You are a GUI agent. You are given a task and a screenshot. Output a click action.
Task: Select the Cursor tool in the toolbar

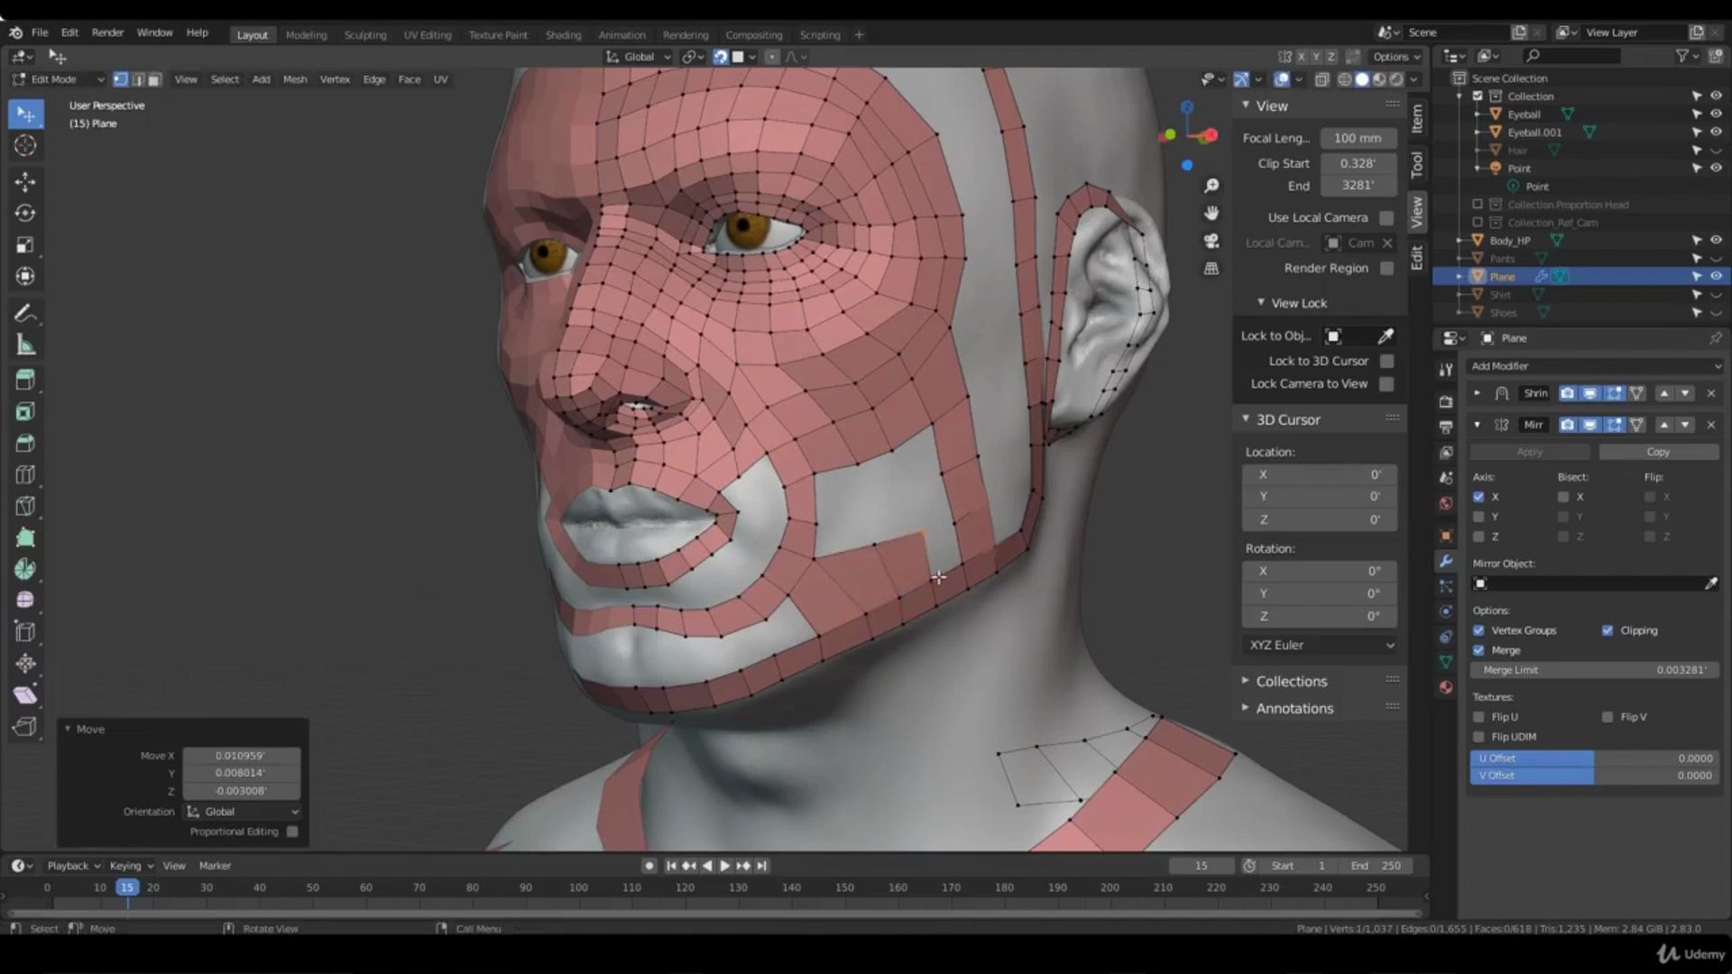25,145
